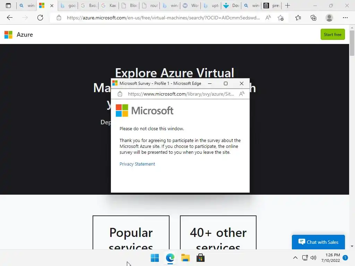The image size is (355, 266).
Task: Switch to the 'goo' Bing tab
Action: click(68, 6)
